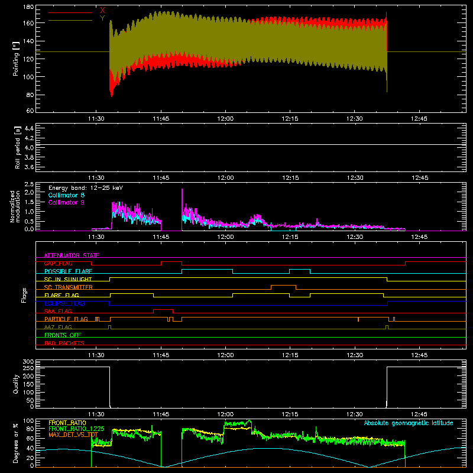
Task: Click the Collimator 8 legend entry
Action: click(66, 195)
